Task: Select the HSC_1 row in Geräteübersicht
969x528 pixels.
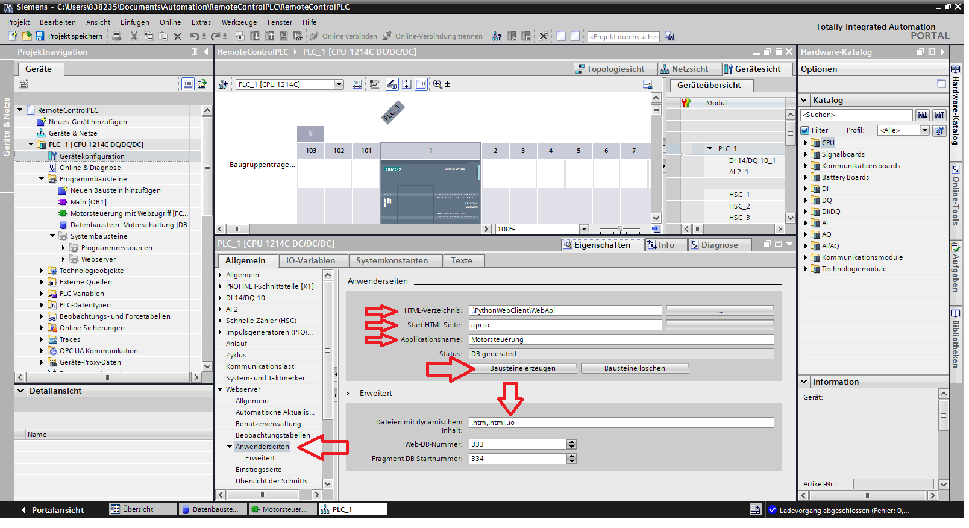Action: [739, 195]
